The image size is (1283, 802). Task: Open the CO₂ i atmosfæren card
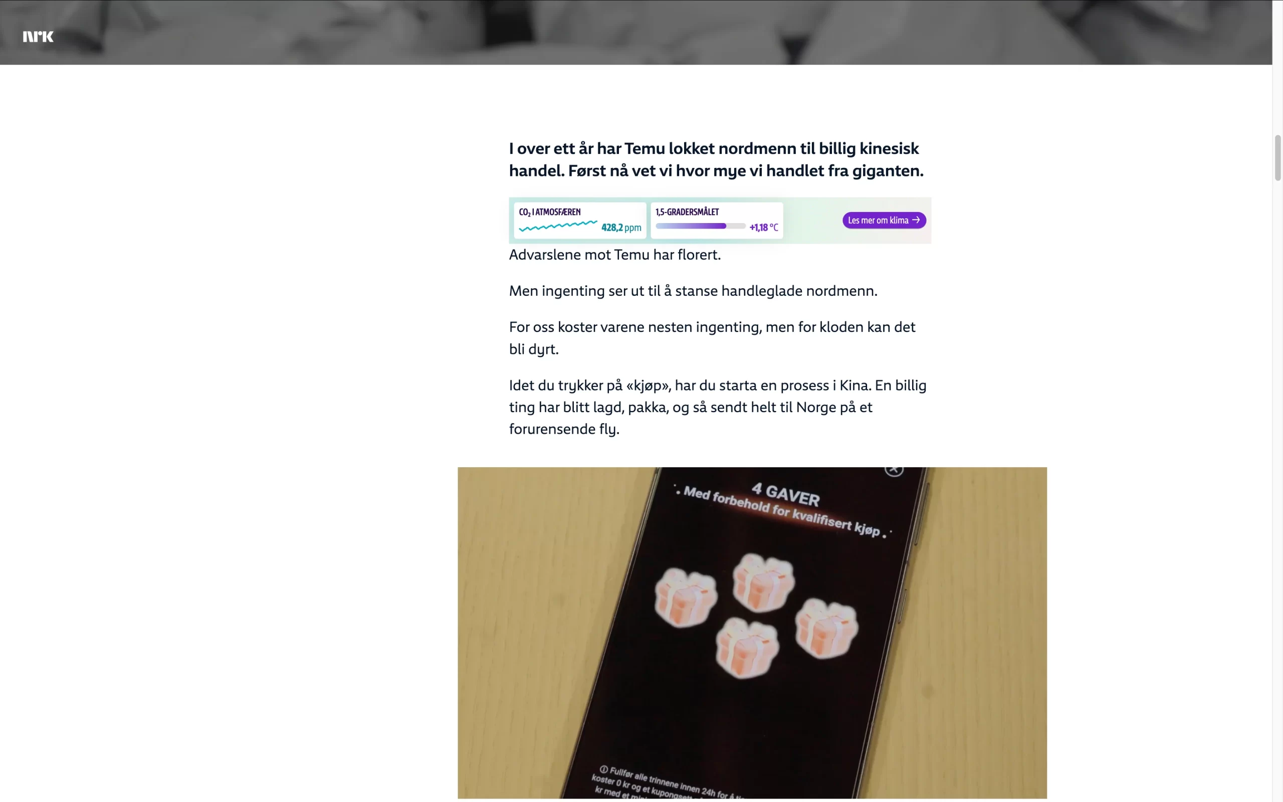[580, 220]
